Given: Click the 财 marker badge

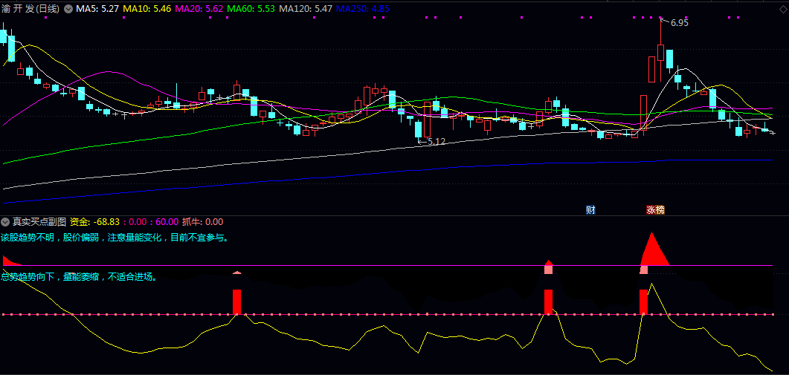Looking at the screenshot, I should 590,209.
